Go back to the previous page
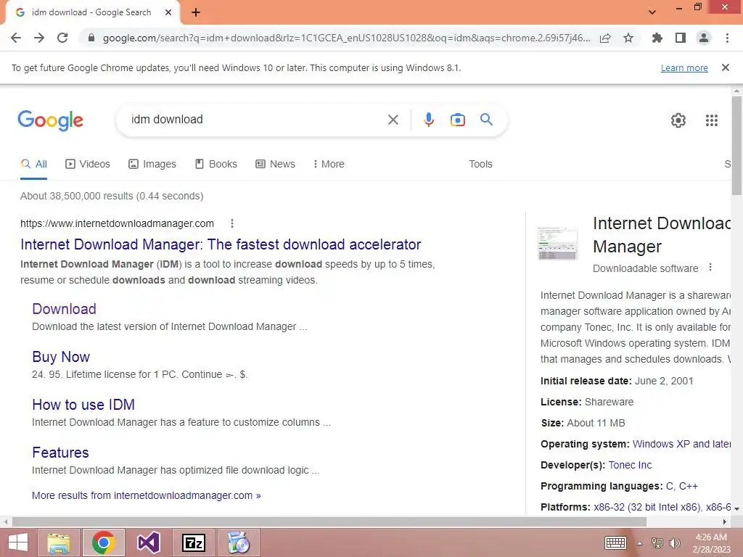Screen dimensions: 743x557 click(x=16, y=38)
